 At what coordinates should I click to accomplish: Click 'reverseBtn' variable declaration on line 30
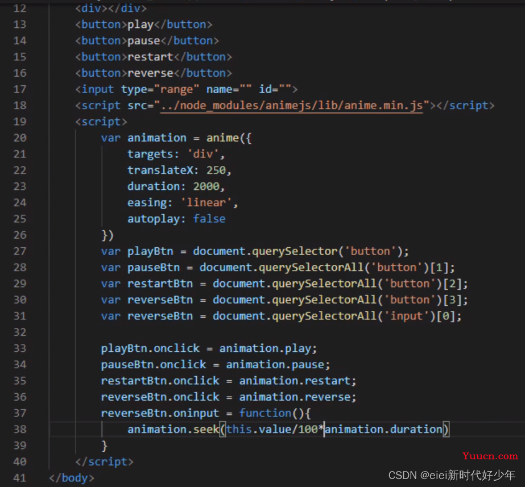(160, 299)
